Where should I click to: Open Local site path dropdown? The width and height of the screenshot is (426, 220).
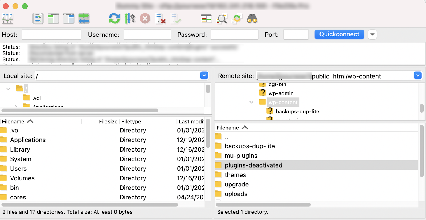point(204,76)
